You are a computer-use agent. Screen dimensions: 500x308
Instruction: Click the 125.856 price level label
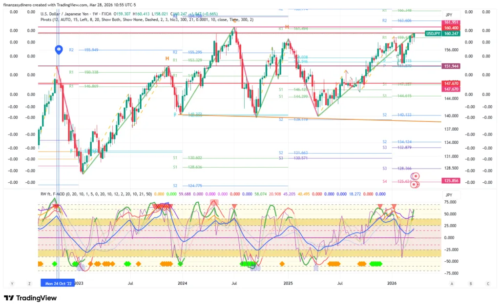click(x=451, y=180)
